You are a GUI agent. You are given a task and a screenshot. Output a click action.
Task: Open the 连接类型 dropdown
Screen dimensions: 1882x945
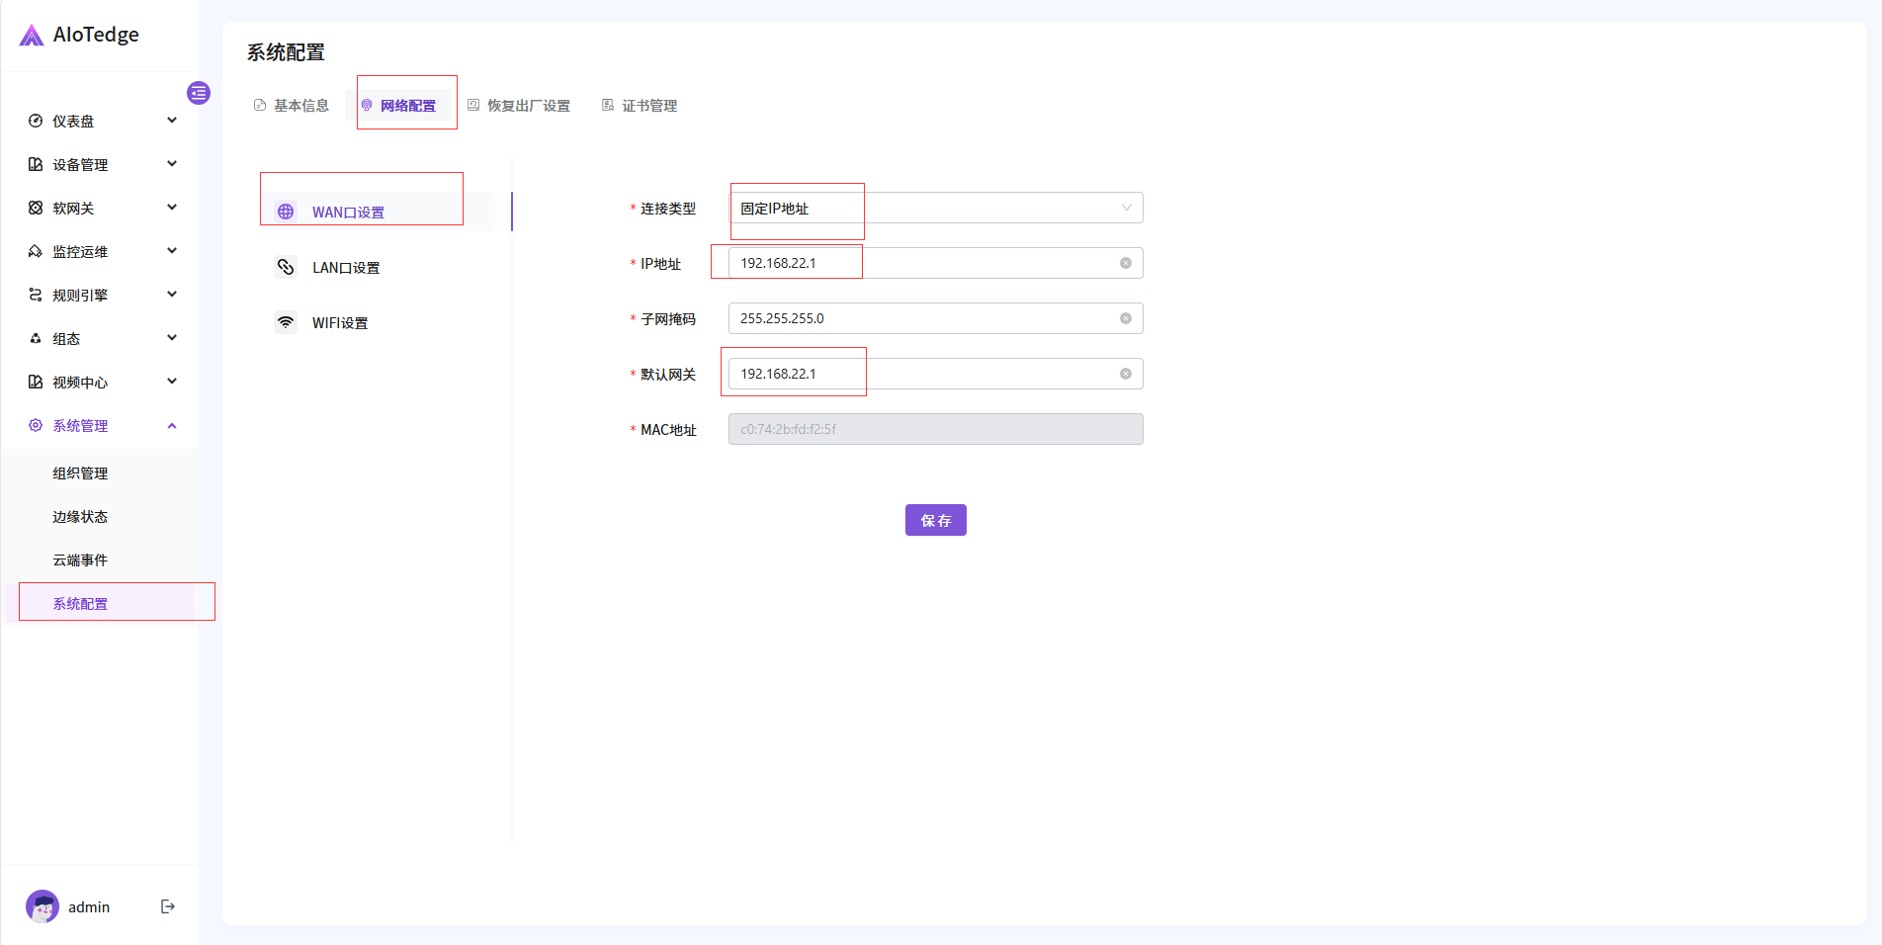(935, 208)
